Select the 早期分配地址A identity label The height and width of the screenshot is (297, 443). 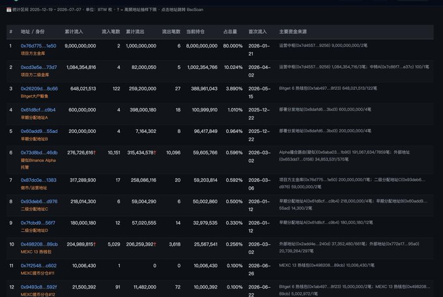click(34, 117)
